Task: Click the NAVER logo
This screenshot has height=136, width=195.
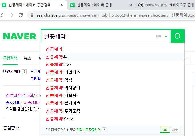Action: (20, 36)
